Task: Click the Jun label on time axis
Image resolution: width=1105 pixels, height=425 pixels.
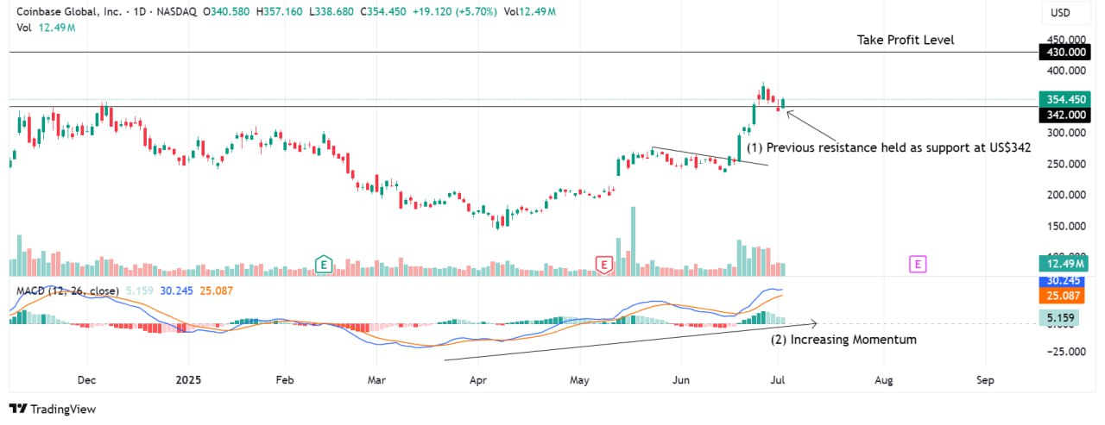Action: point(681,379)
